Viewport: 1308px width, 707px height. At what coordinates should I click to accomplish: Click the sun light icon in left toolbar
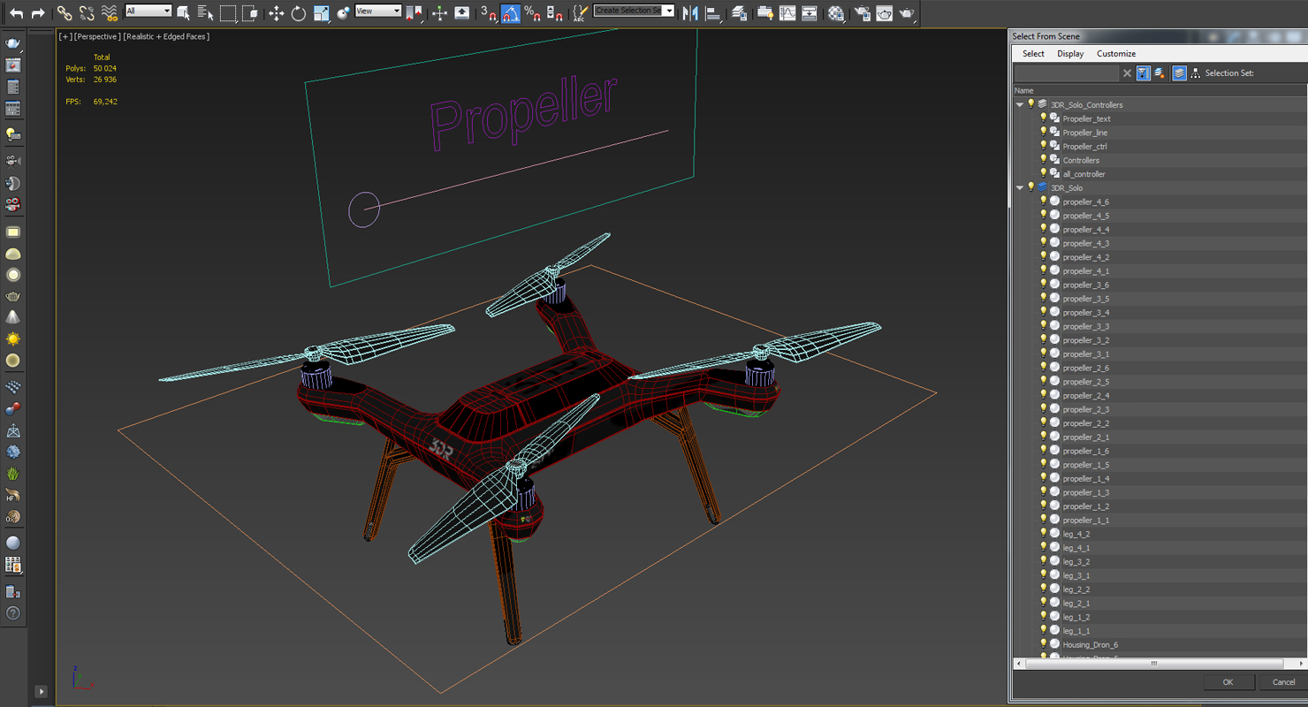click(12, 338)
